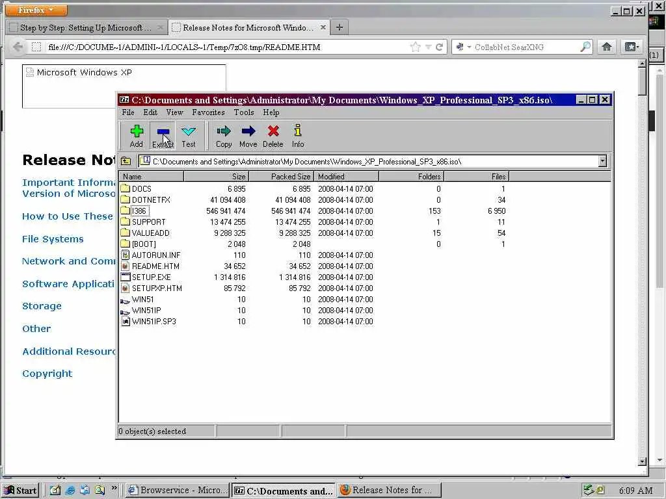
Task: Select the VALUEADD folder
Action: click(x=145, y=233)
